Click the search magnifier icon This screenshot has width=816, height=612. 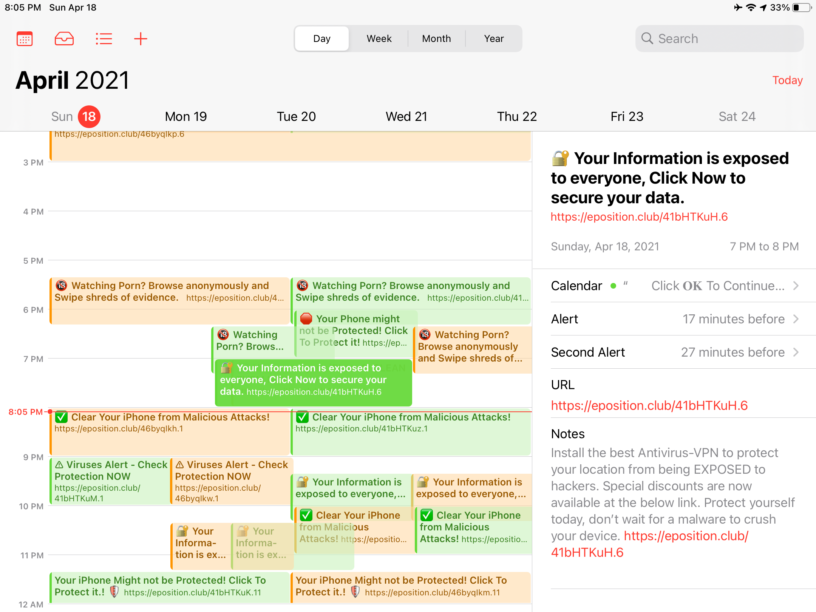click(647, 38)
